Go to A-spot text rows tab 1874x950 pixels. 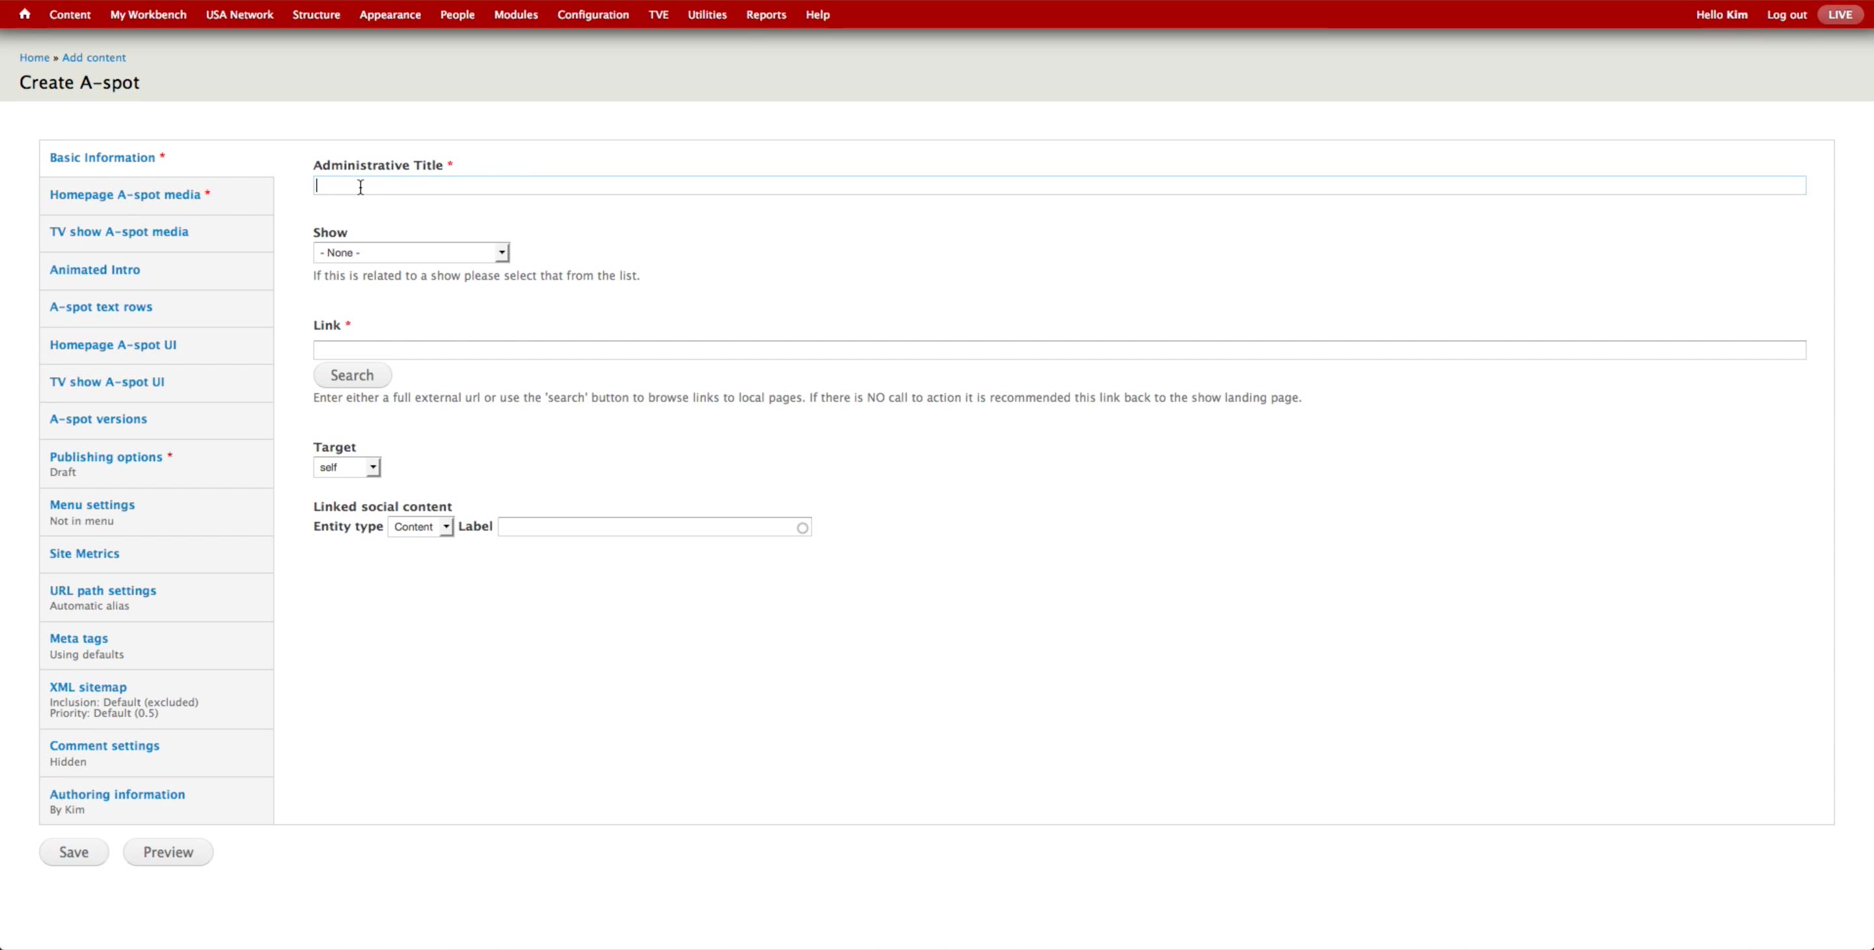[x=100, y=307]
